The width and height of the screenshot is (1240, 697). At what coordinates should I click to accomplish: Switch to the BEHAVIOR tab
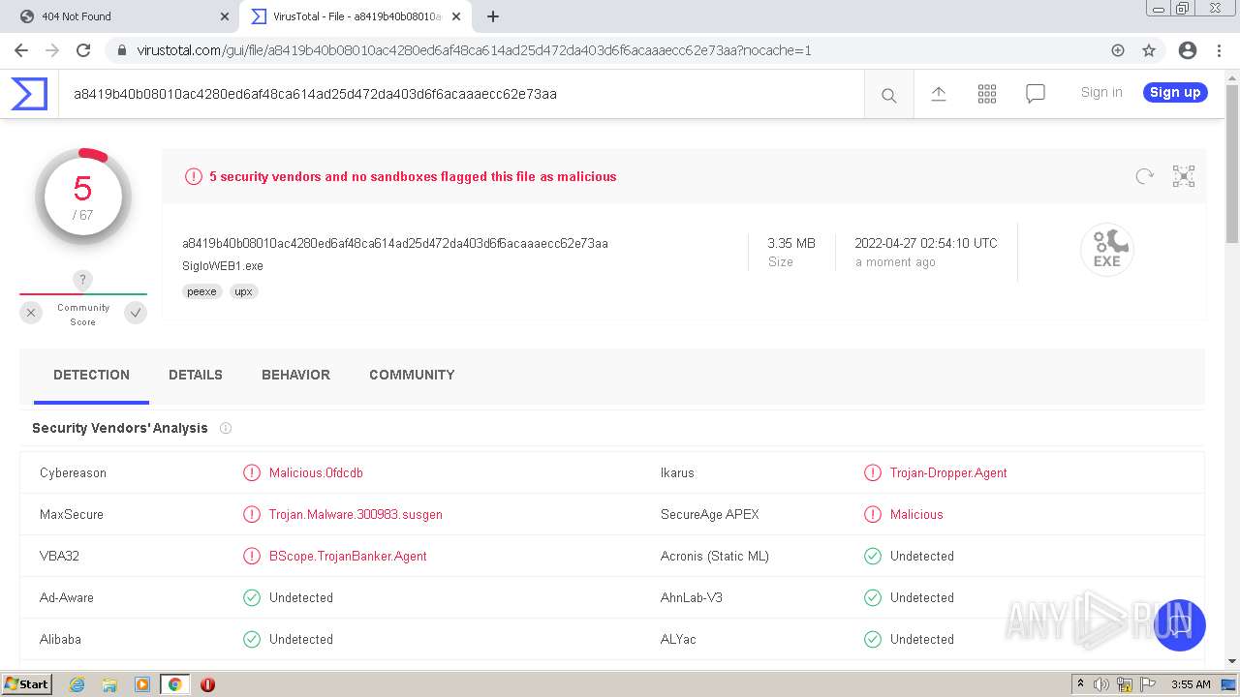click(295, 375)
